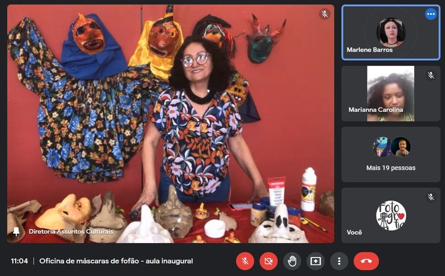
Task: Turn on the camera in the call bar
Action: 268,261
